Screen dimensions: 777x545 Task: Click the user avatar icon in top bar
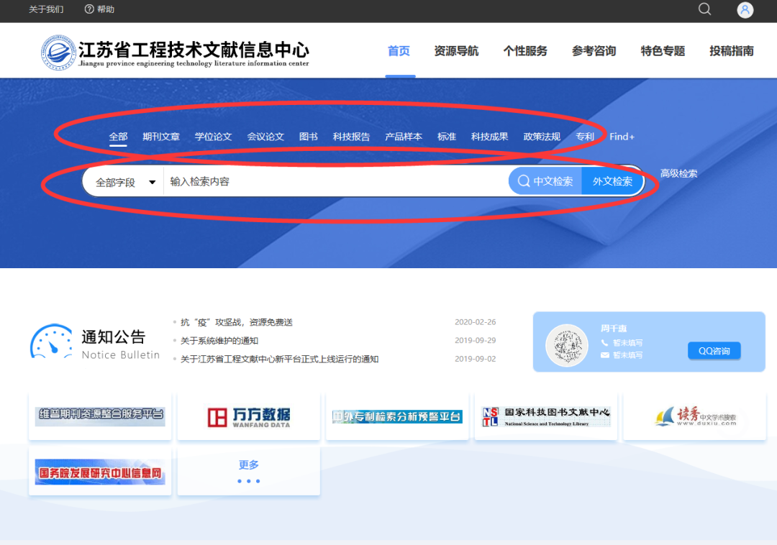tap(745, 10)
